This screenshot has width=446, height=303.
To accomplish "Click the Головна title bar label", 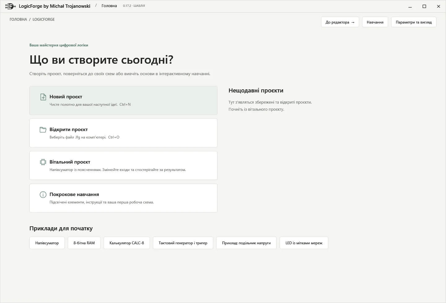I will pos(109,6).
